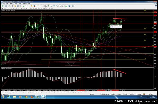Select the Text Label tool
The image size is (158, 104).
(24, 8)
